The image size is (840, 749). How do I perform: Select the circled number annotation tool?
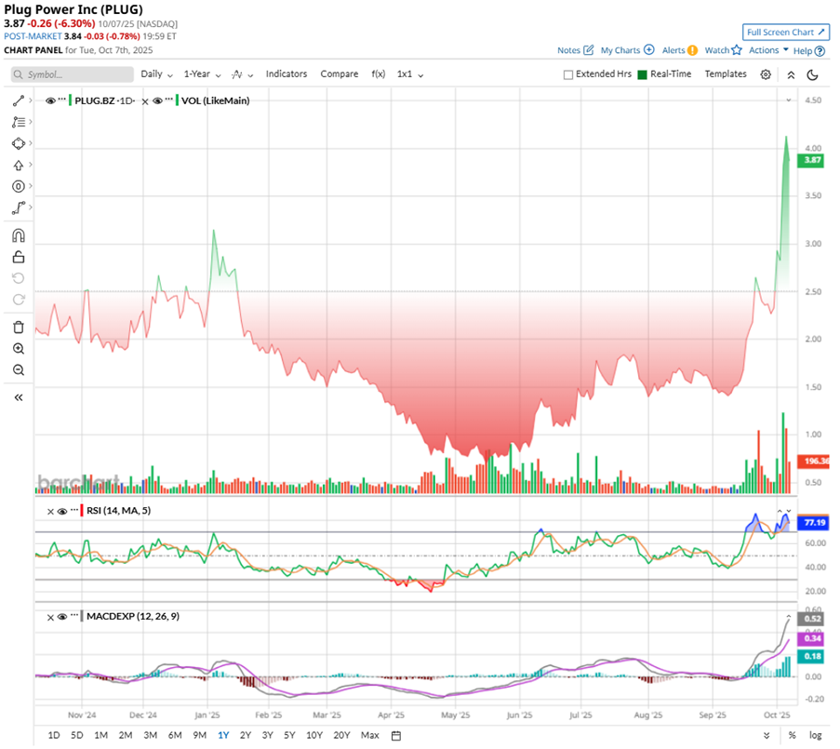[19, 186]
